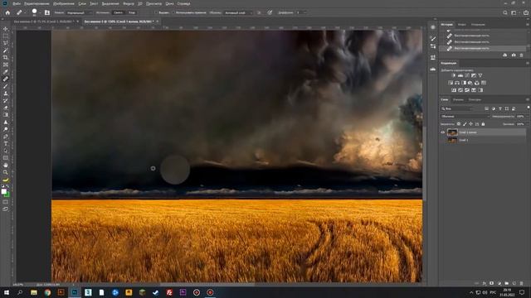531x298 pixels.
Task: Select the Path Selection tool
Action: pos(6,151)
